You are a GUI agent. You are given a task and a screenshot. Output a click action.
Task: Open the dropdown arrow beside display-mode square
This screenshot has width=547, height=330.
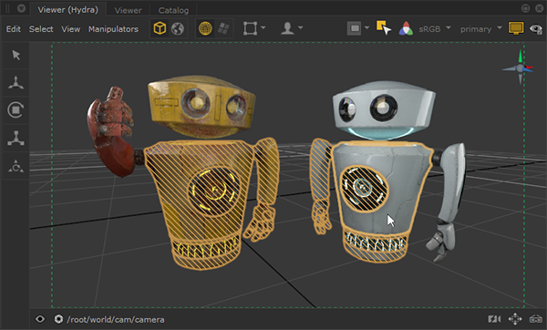[x=366, y=27]
